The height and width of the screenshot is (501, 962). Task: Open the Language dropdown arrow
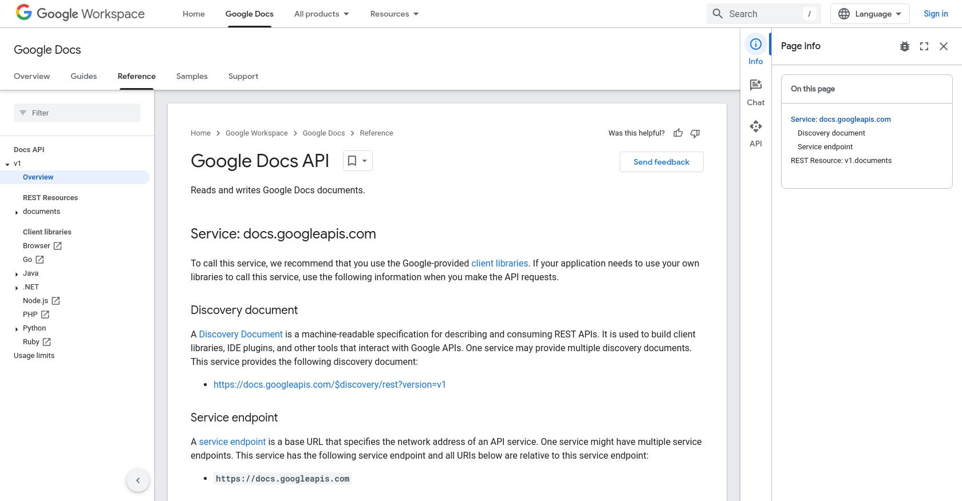pos(898,14)
